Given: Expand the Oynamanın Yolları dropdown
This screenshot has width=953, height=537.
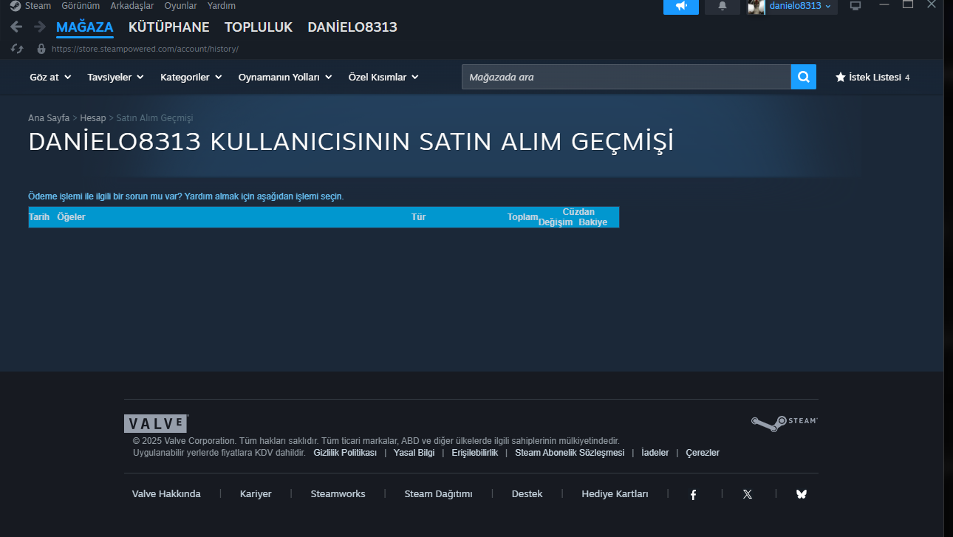Looking at the screenshot, I should pyautogui.click(x=285, y=77).
